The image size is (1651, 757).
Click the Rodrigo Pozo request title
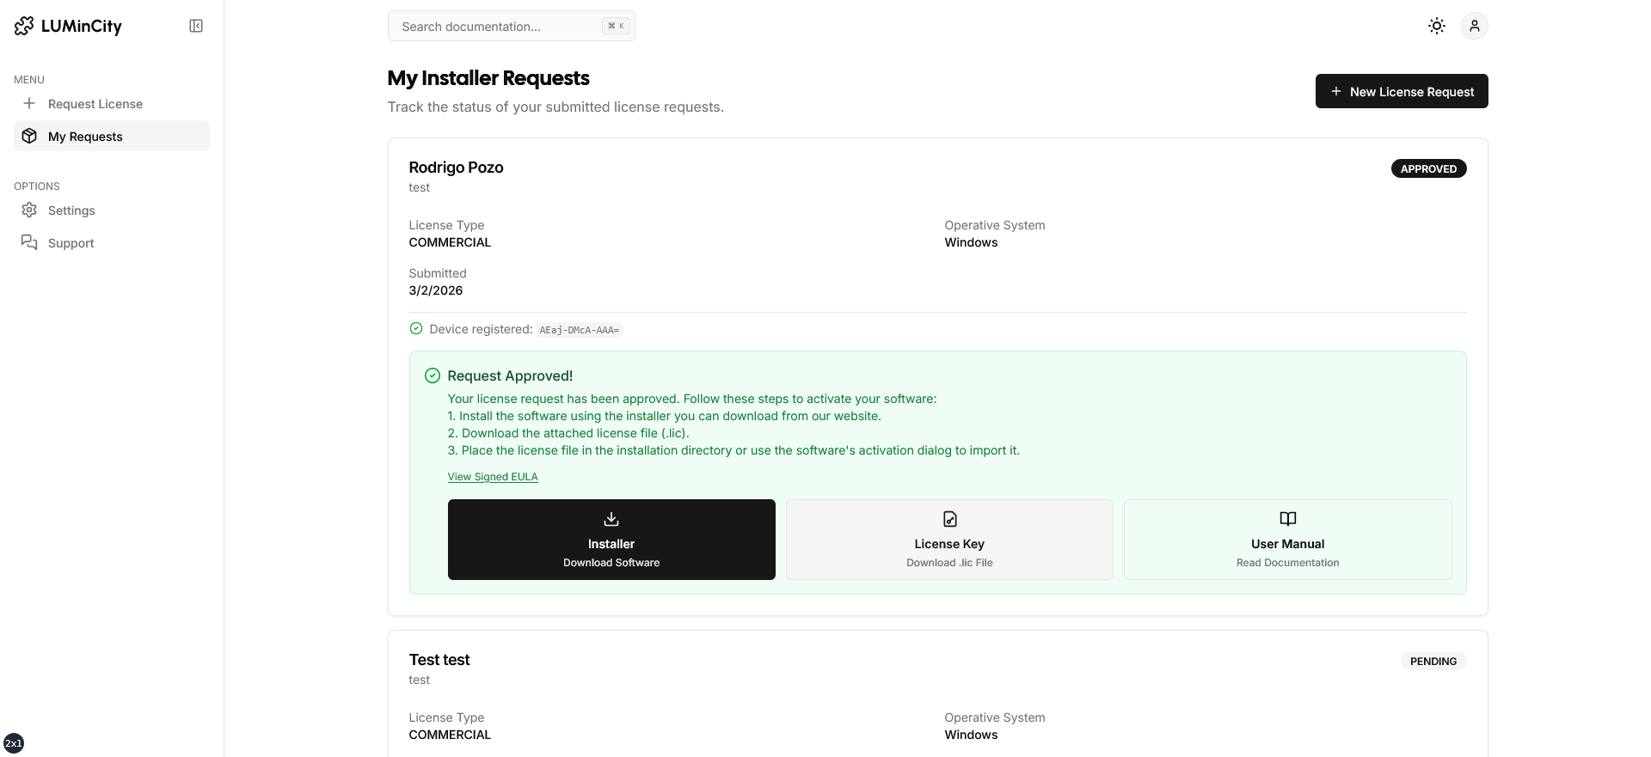tap(456, 168)
